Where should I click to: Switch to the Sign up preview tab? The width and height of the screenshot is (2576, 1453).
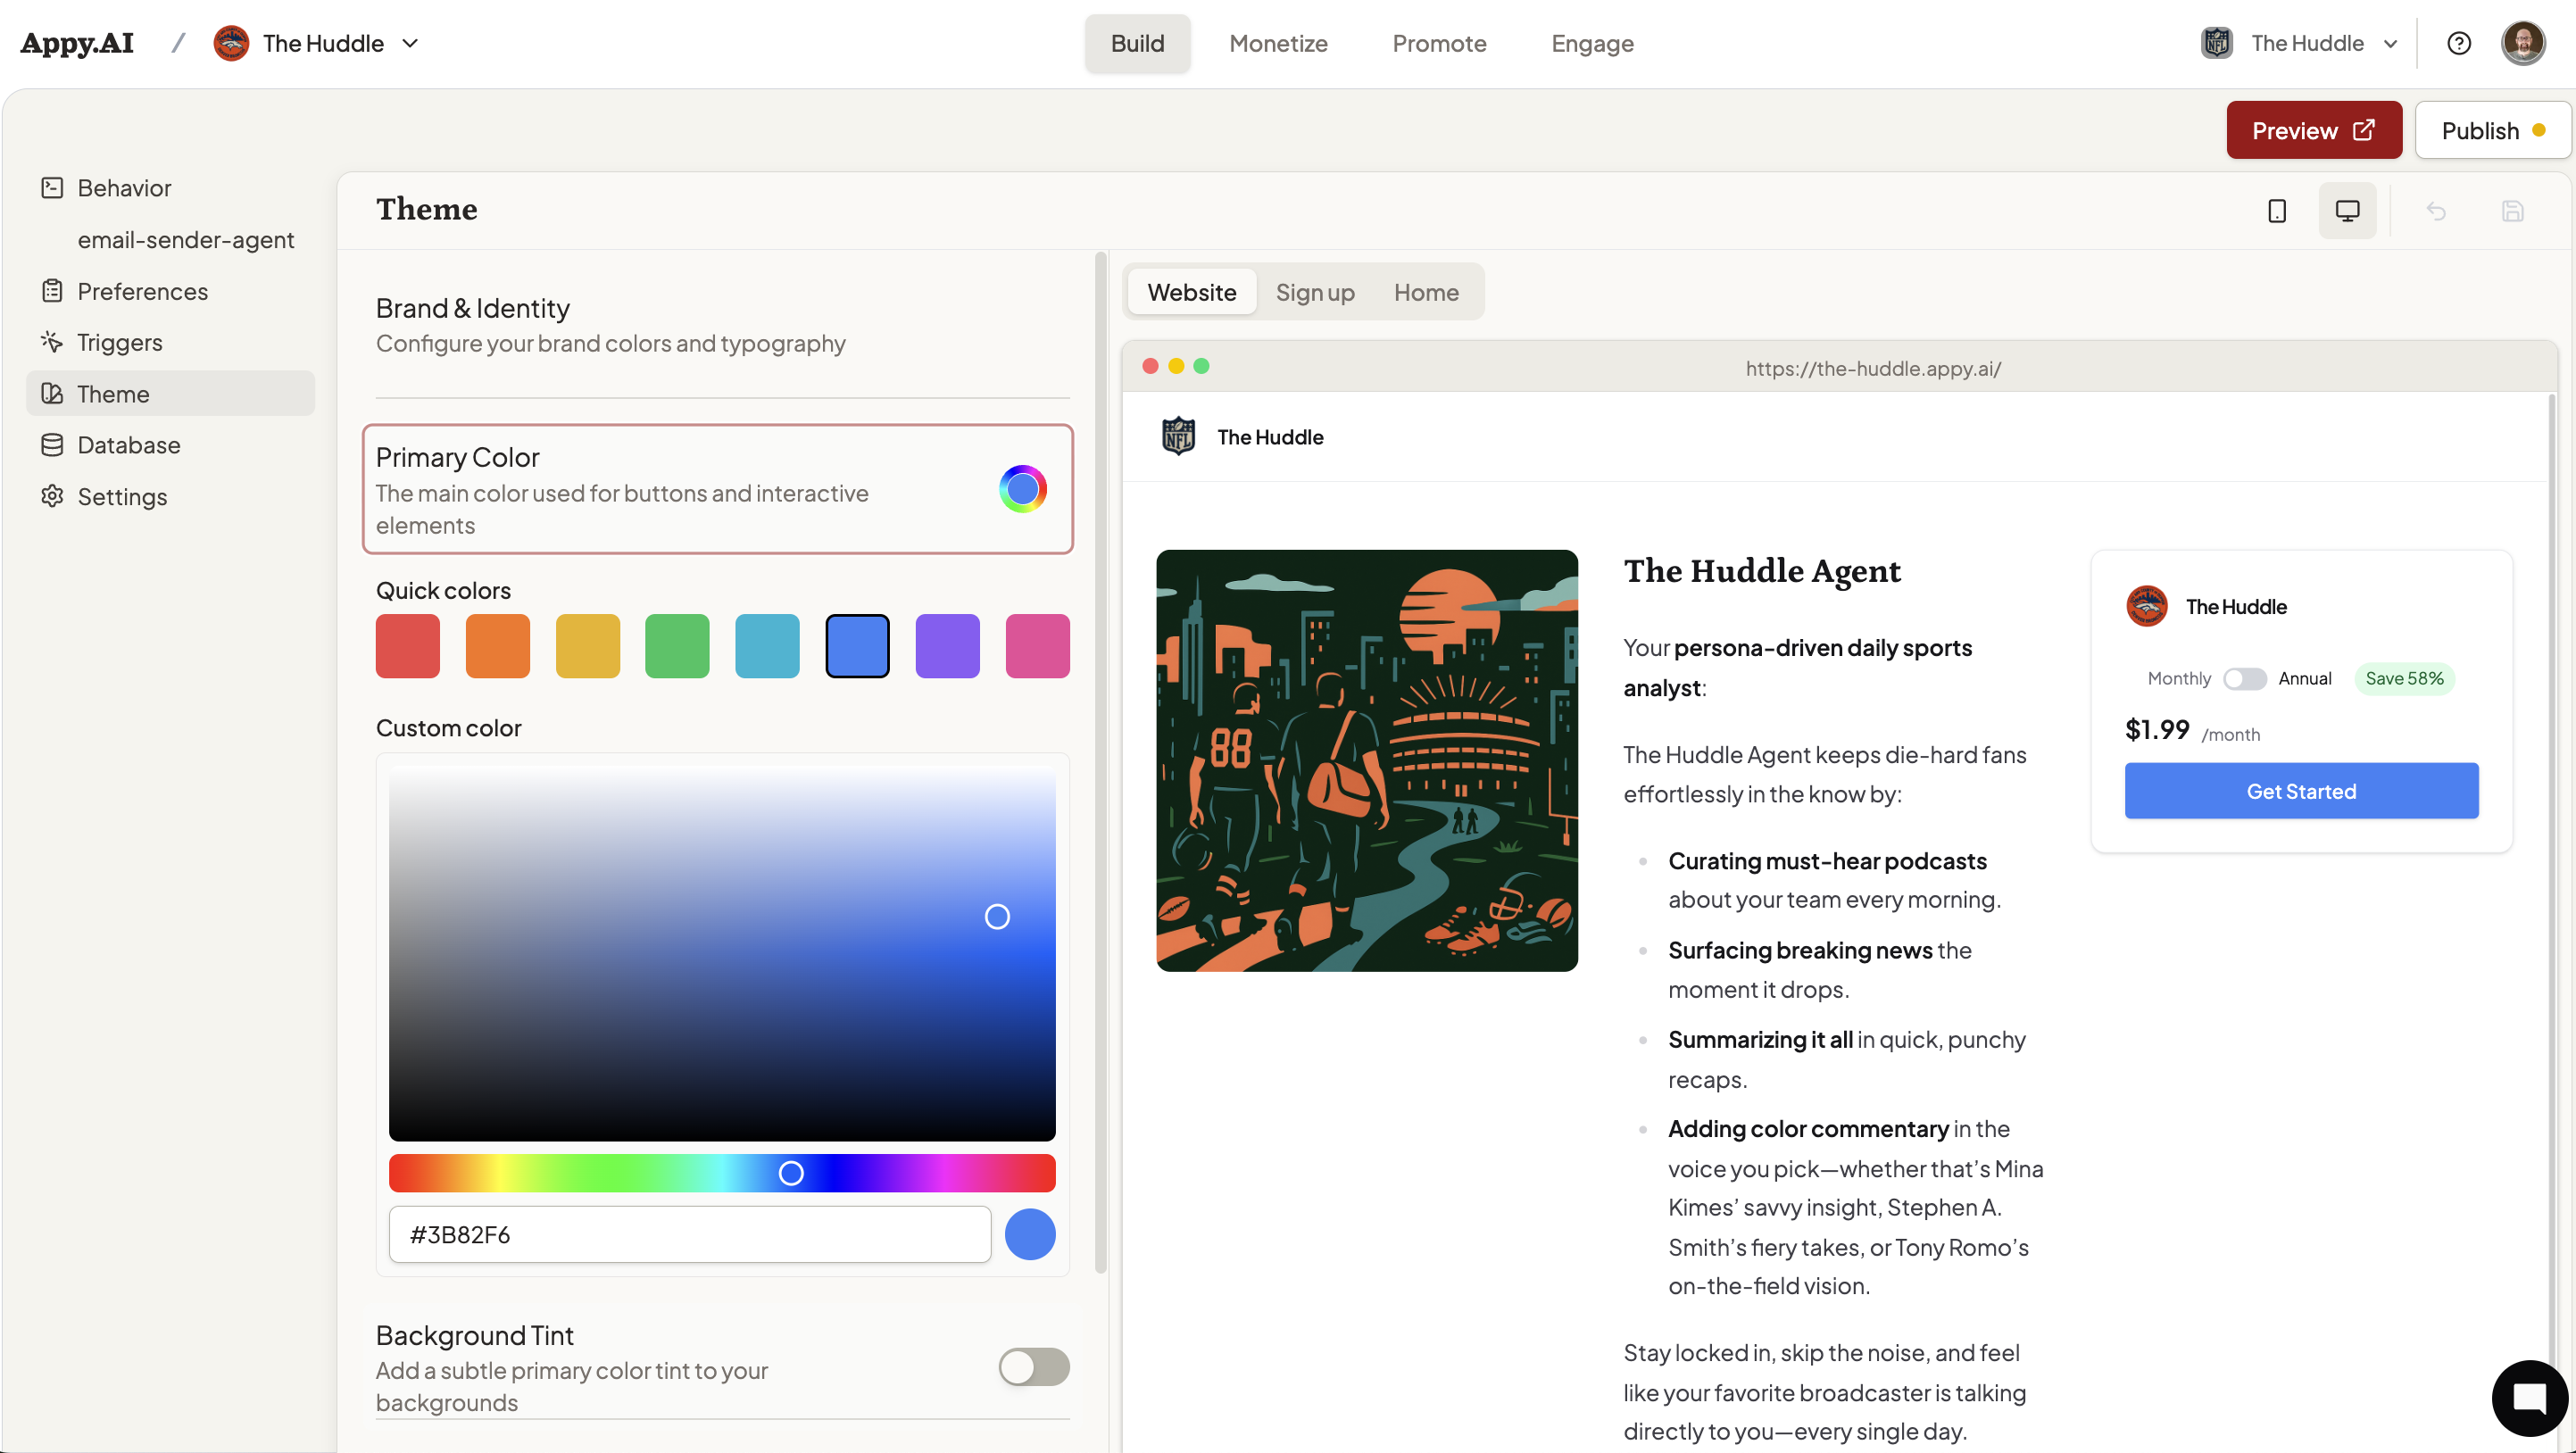[x=1314, y=292]
